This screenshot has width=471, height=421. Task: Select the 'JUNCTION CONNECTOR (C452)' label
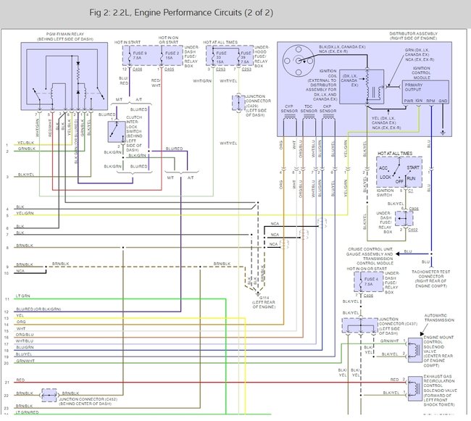click(88, 399)
